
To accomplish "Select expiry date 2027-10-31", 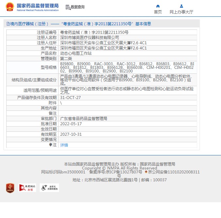I will point(71,134).
